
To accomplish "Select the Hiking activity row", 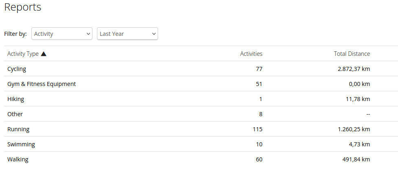I will (15, 99).
